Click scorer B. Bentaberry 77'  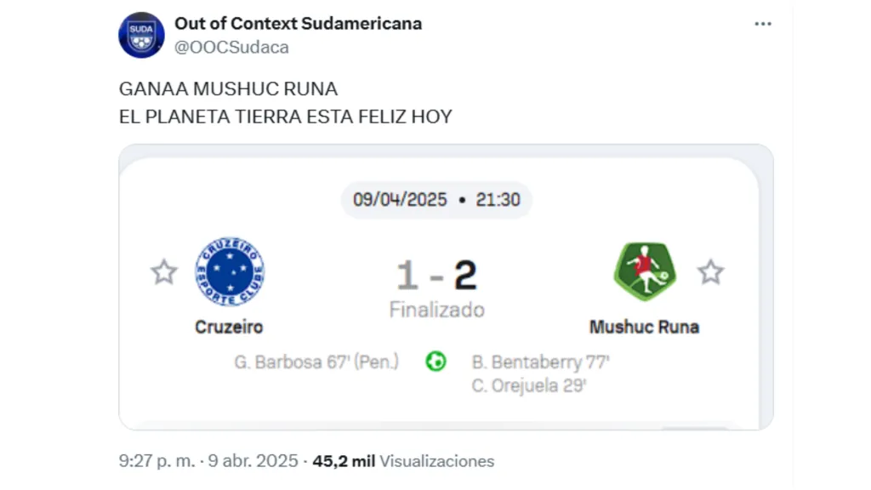[540, 362]
